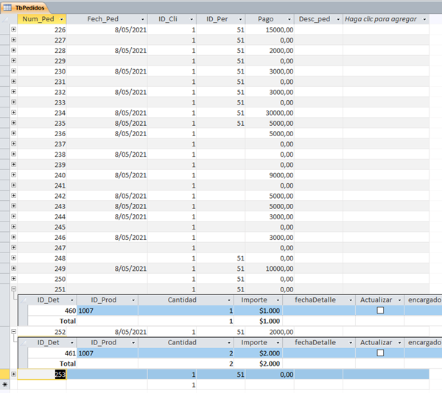The image size is (442, 393).
Task: Expand row 249 subdatasheet
Action: pyautogui.click(x=13, y=269)
